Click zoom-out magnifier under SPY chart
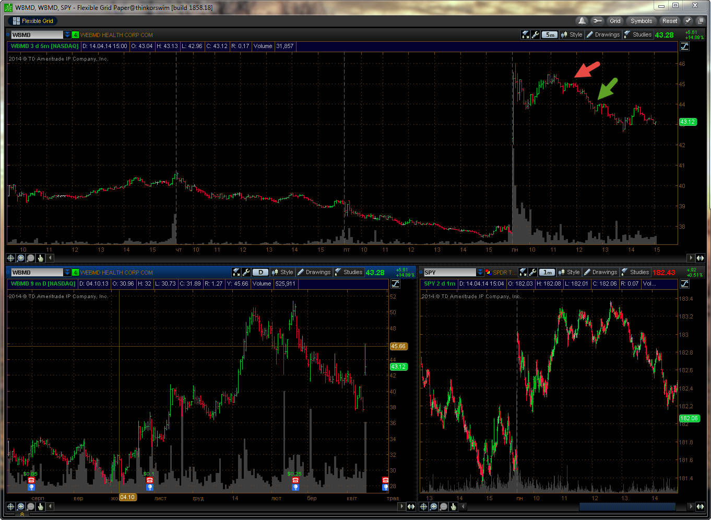711x520 pixels. click(444, 506)
